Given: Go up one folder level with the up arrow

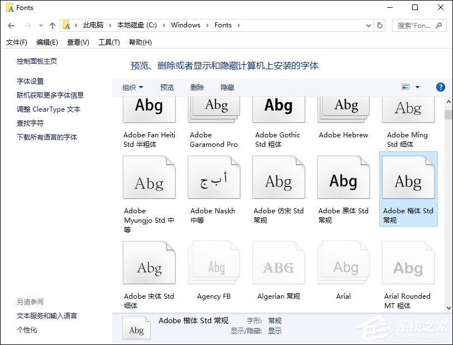Looking at the screenshot, I should (51, 25).
